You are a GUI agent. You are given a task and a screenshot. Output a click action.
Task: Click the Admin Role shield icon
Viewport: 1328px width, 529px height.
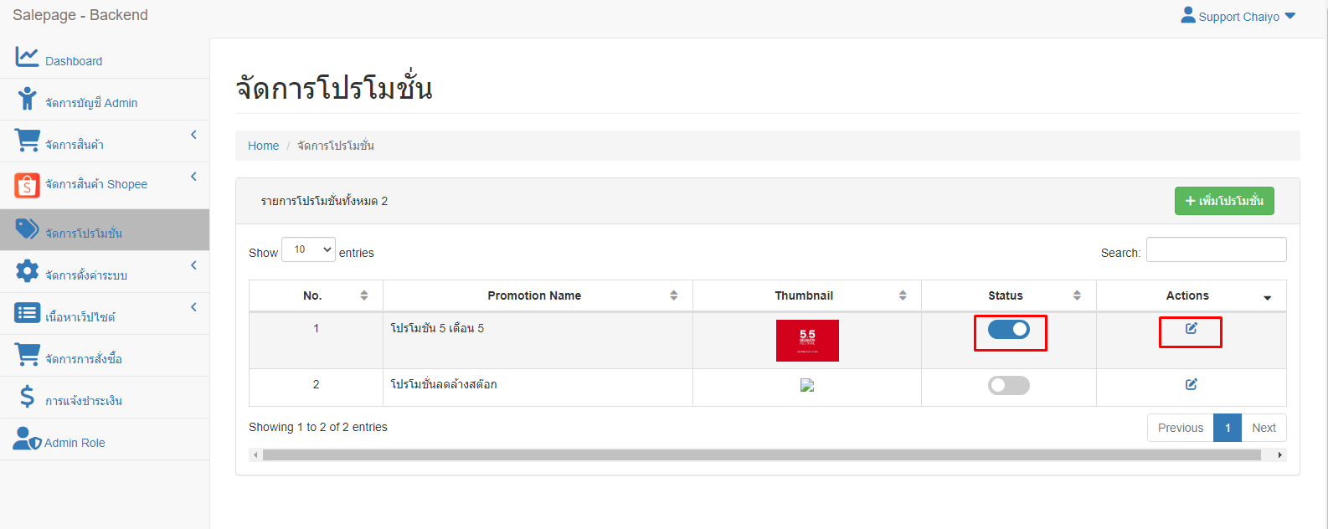(x=27, y=439)
